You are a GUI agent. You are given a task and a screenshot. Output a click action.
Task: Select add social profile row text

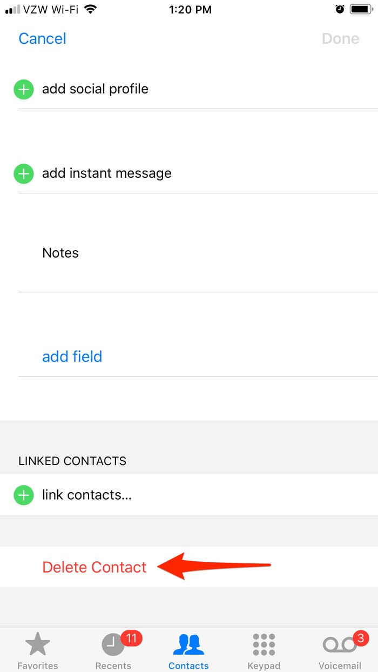click(95, 89)
